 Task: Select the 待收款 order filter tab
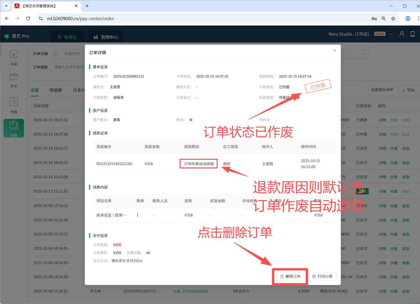(x=56, y=90)
